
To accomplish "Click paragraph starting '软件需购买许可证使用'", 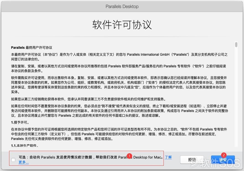I will coord(119,85).
